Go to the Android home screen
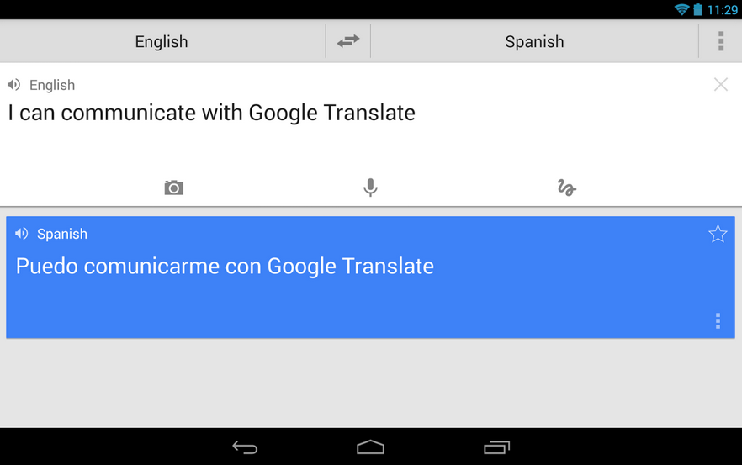This screenshot has width=742, height=465. [x=370, y=447]
